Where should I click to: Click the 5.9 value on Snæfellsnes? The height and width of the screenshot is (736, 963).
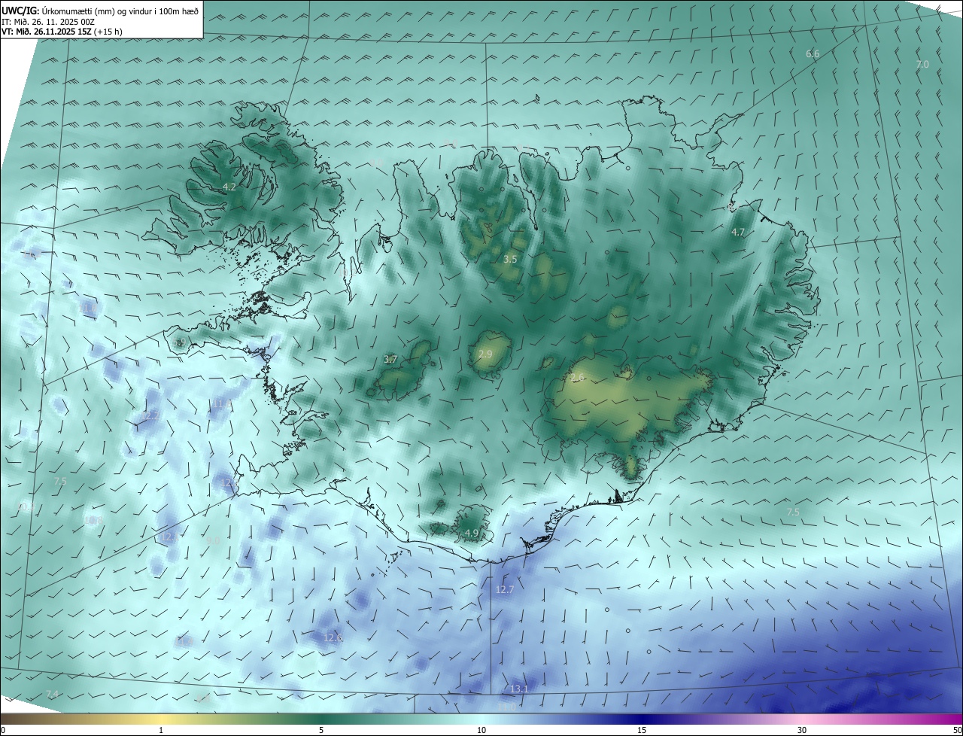pos(179,342)
